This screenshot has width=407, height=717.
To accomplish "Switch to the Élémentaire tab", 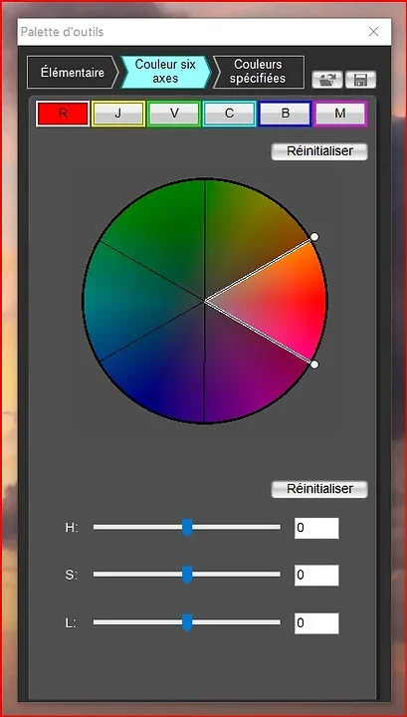I will 73,72.
